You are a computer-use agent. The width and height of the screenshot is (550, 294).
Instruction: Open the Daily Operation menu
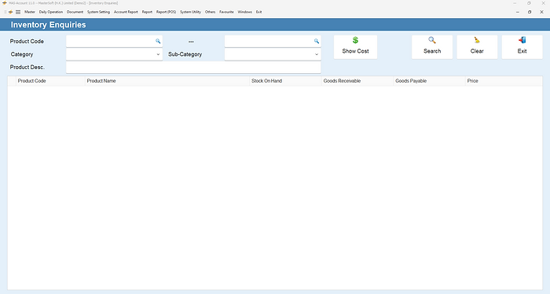51,12
